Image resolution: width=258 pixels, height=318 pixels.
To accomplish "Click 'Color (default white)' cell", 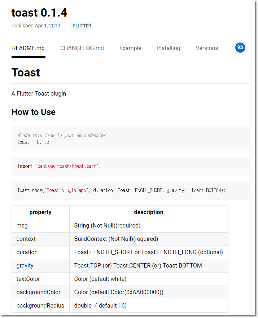I will pos(149,279).
